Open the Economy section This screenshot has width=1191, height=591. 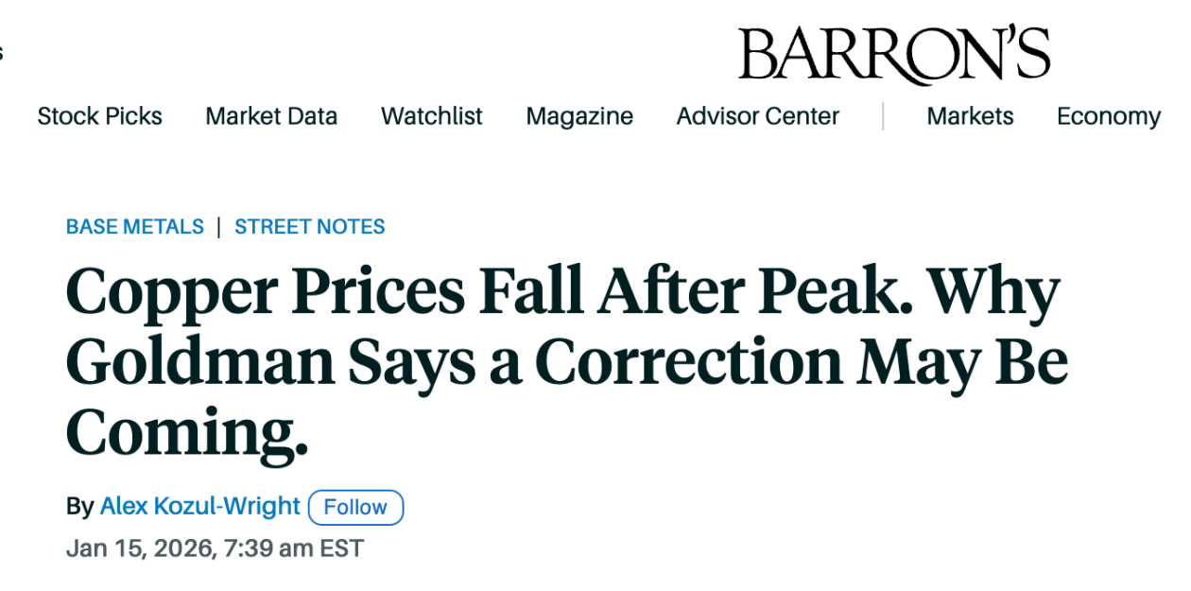pyautogui.click(x=1108, y=116)
